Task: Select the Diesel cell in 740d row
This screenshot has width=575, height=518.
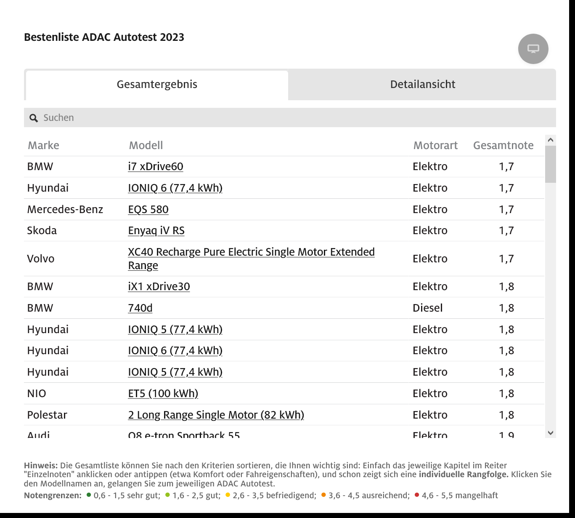Action: click(x=427, y=308)
